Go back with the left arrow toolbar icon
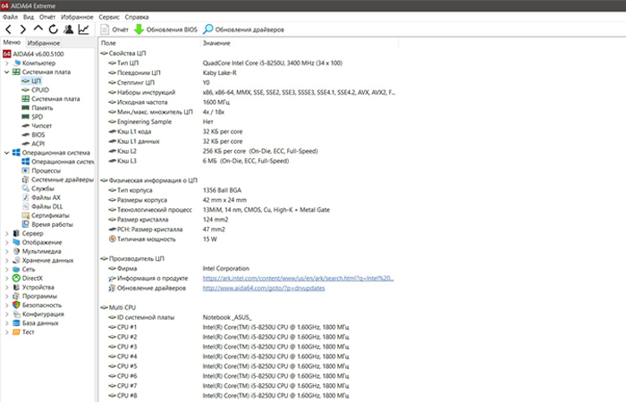 [x=8, y=29]
